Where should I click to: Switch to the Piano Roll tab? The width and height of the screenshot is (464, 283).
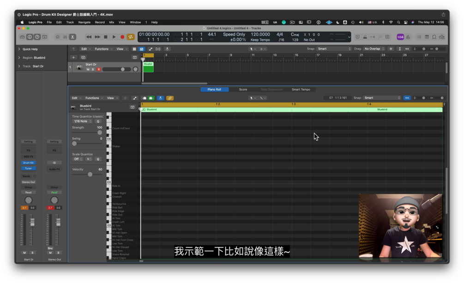click(x=214, y=90)
